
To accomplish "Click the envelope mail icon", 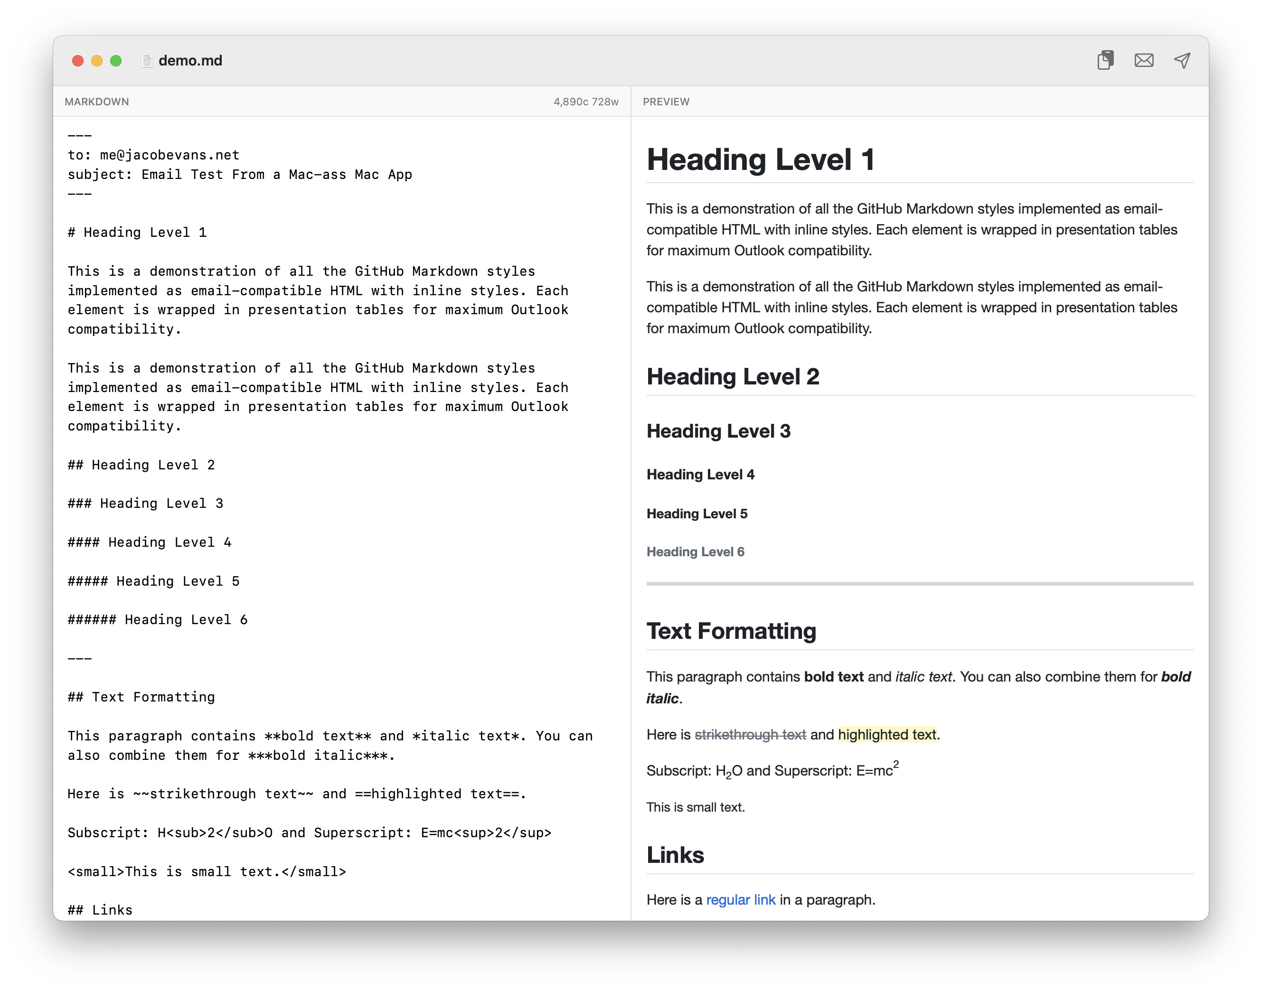I will coord(1144,60).
